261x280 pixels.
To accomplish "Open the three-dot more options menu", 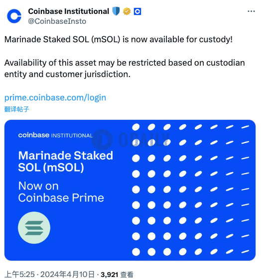I will tap(251, 11).
